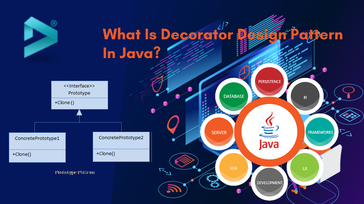Select the red PERSISTENCE circle
Viewport: 364px width, 204px height.
point(269,81)
